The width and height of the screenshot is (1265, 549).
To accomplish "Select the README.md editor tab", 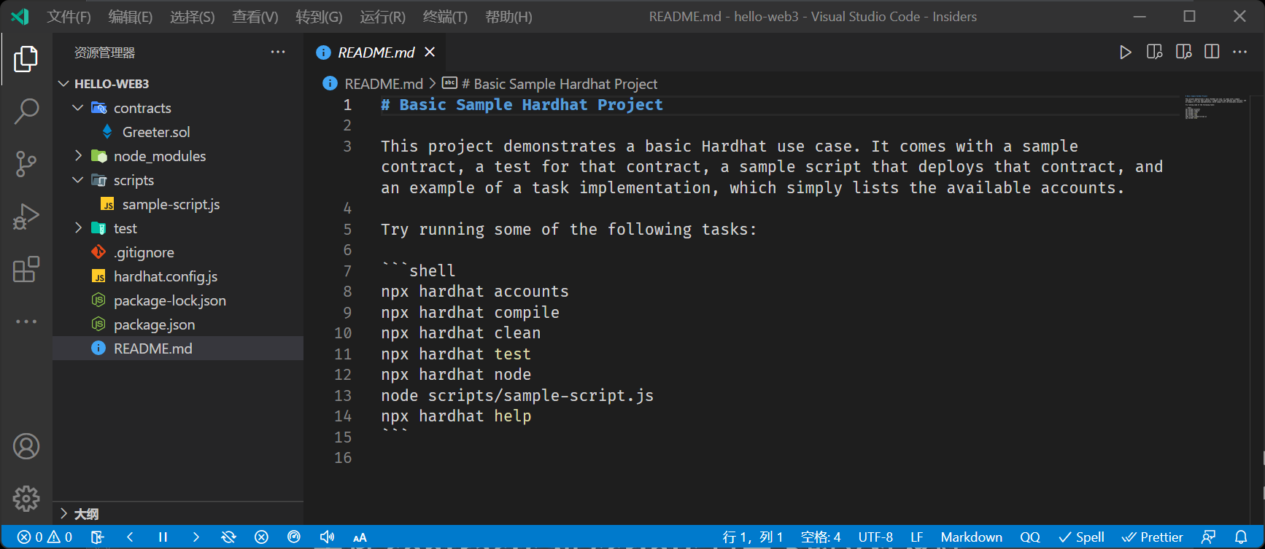I will click(375, 52).
